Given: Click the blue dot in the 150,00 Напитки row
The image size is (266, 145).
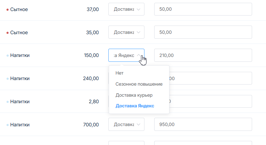Looking at the screenshot, I should tap(8, 56).
